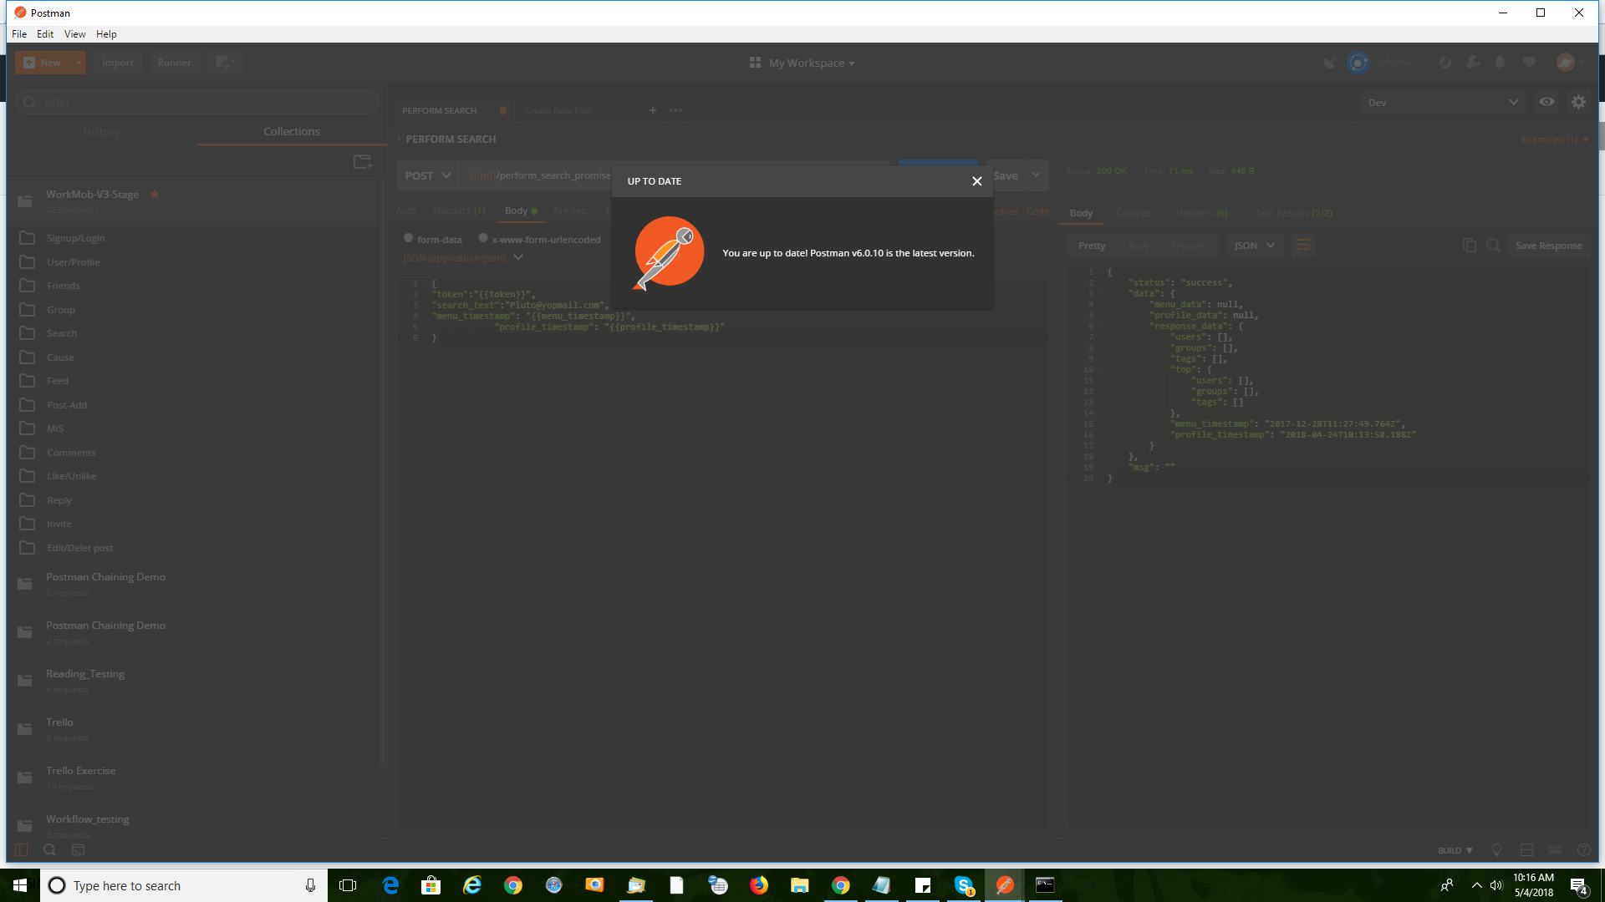1605x902 pixels.
Task: Click the copy response icon above JSON output
Action: [x=1470, y=245]
